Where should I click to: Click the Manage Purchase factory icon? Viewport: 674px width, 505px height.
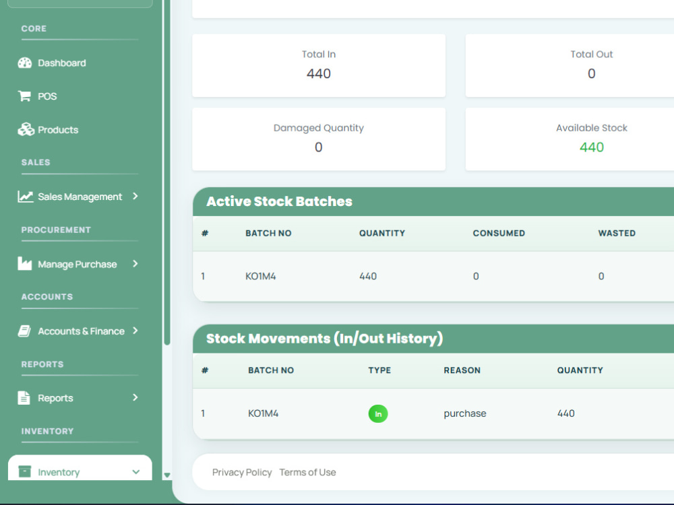tap(25, 264)
